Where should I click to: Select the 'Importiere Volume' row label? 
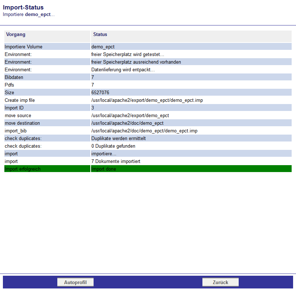click(x=24, y=47)
